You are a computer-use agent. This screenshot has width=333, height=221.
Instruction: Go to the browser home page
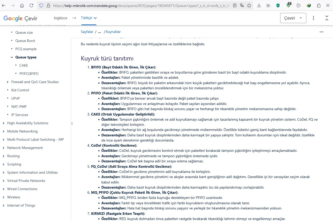(x=22, y=5)
